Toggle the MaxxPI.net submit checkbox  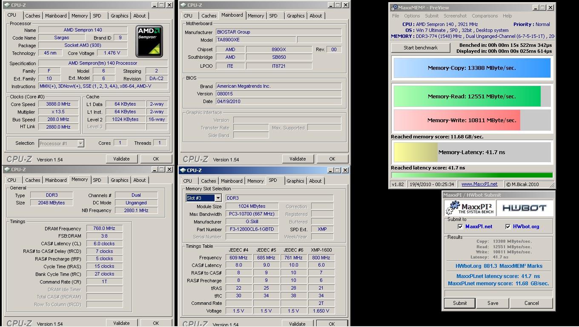click(460, 227)
